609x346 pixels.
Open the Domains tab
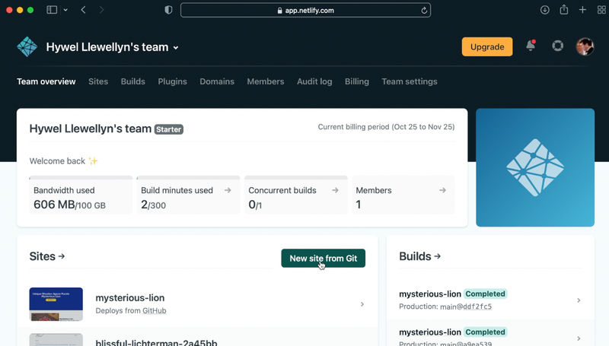point(217,81)
